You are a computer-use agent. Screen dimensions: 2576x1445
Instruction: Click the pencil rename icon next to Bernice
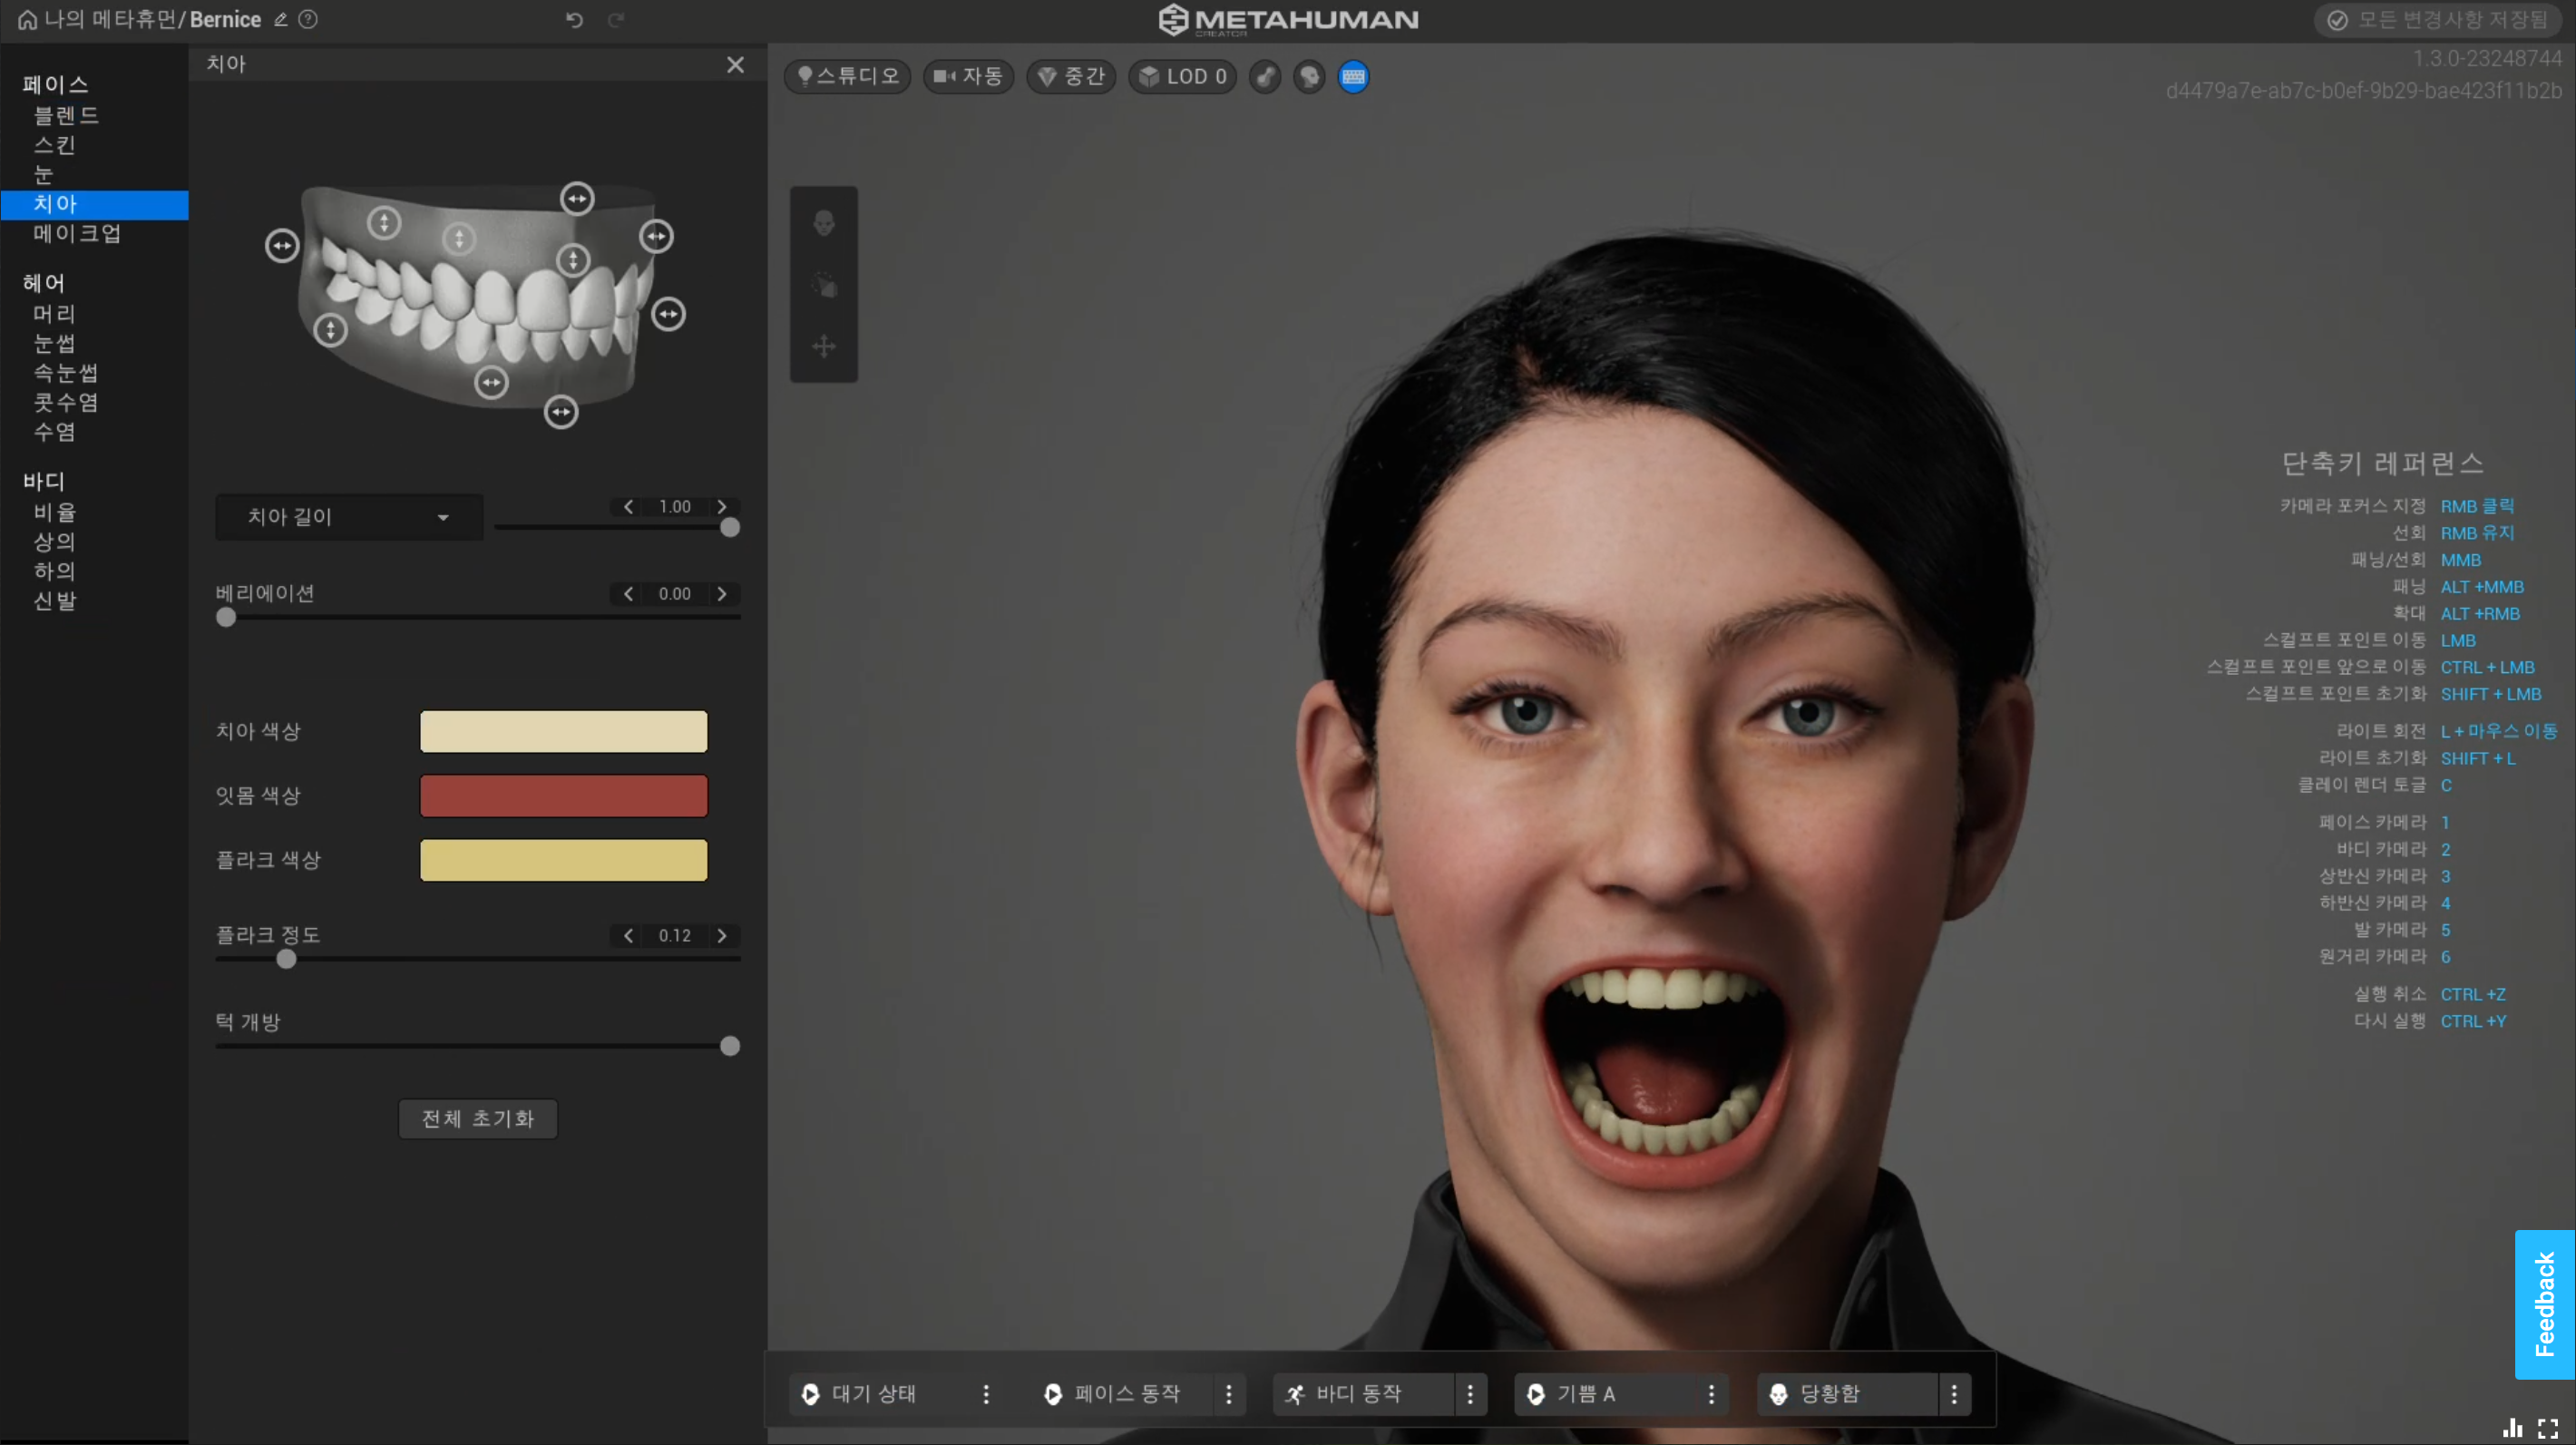281,20
